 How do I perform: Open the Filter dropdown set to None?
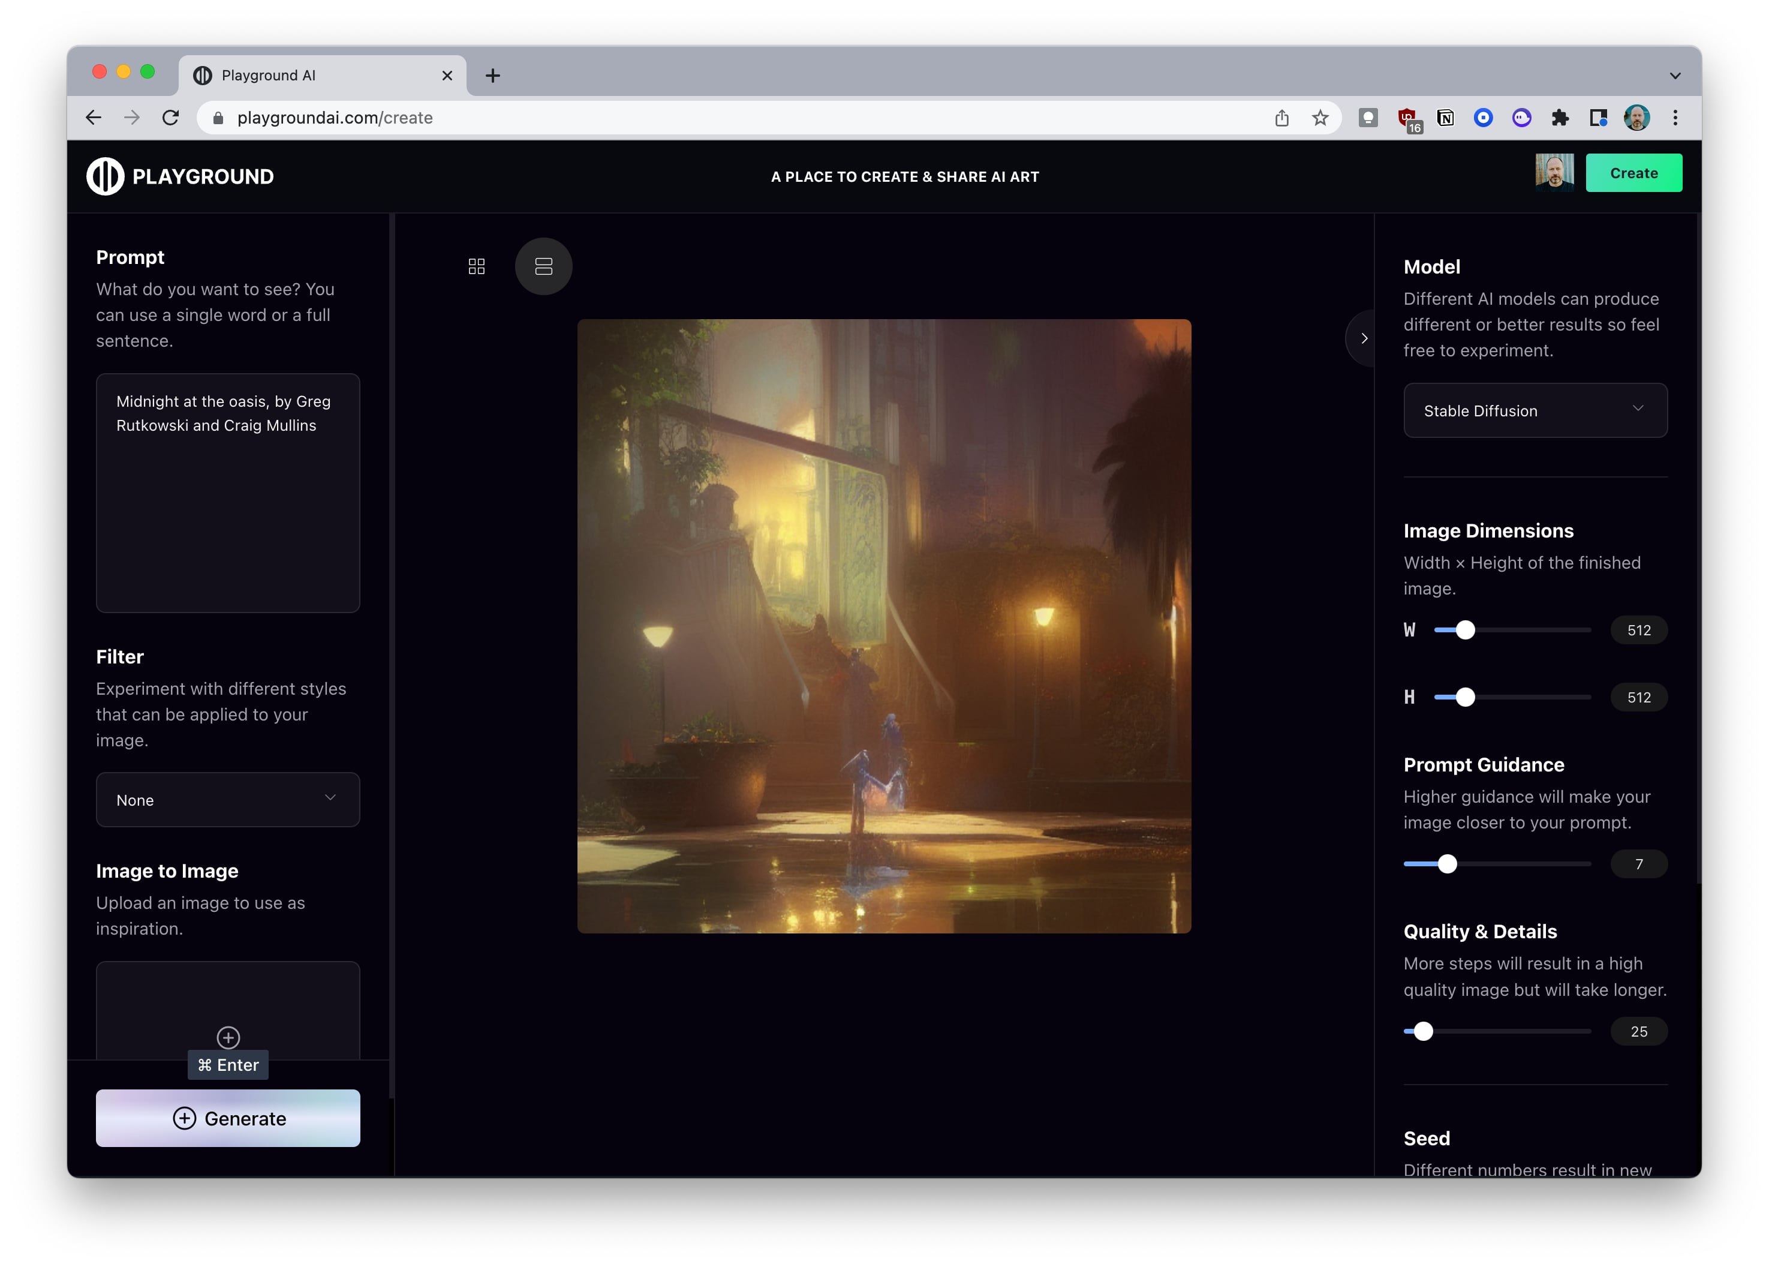[x=228, y=800]
